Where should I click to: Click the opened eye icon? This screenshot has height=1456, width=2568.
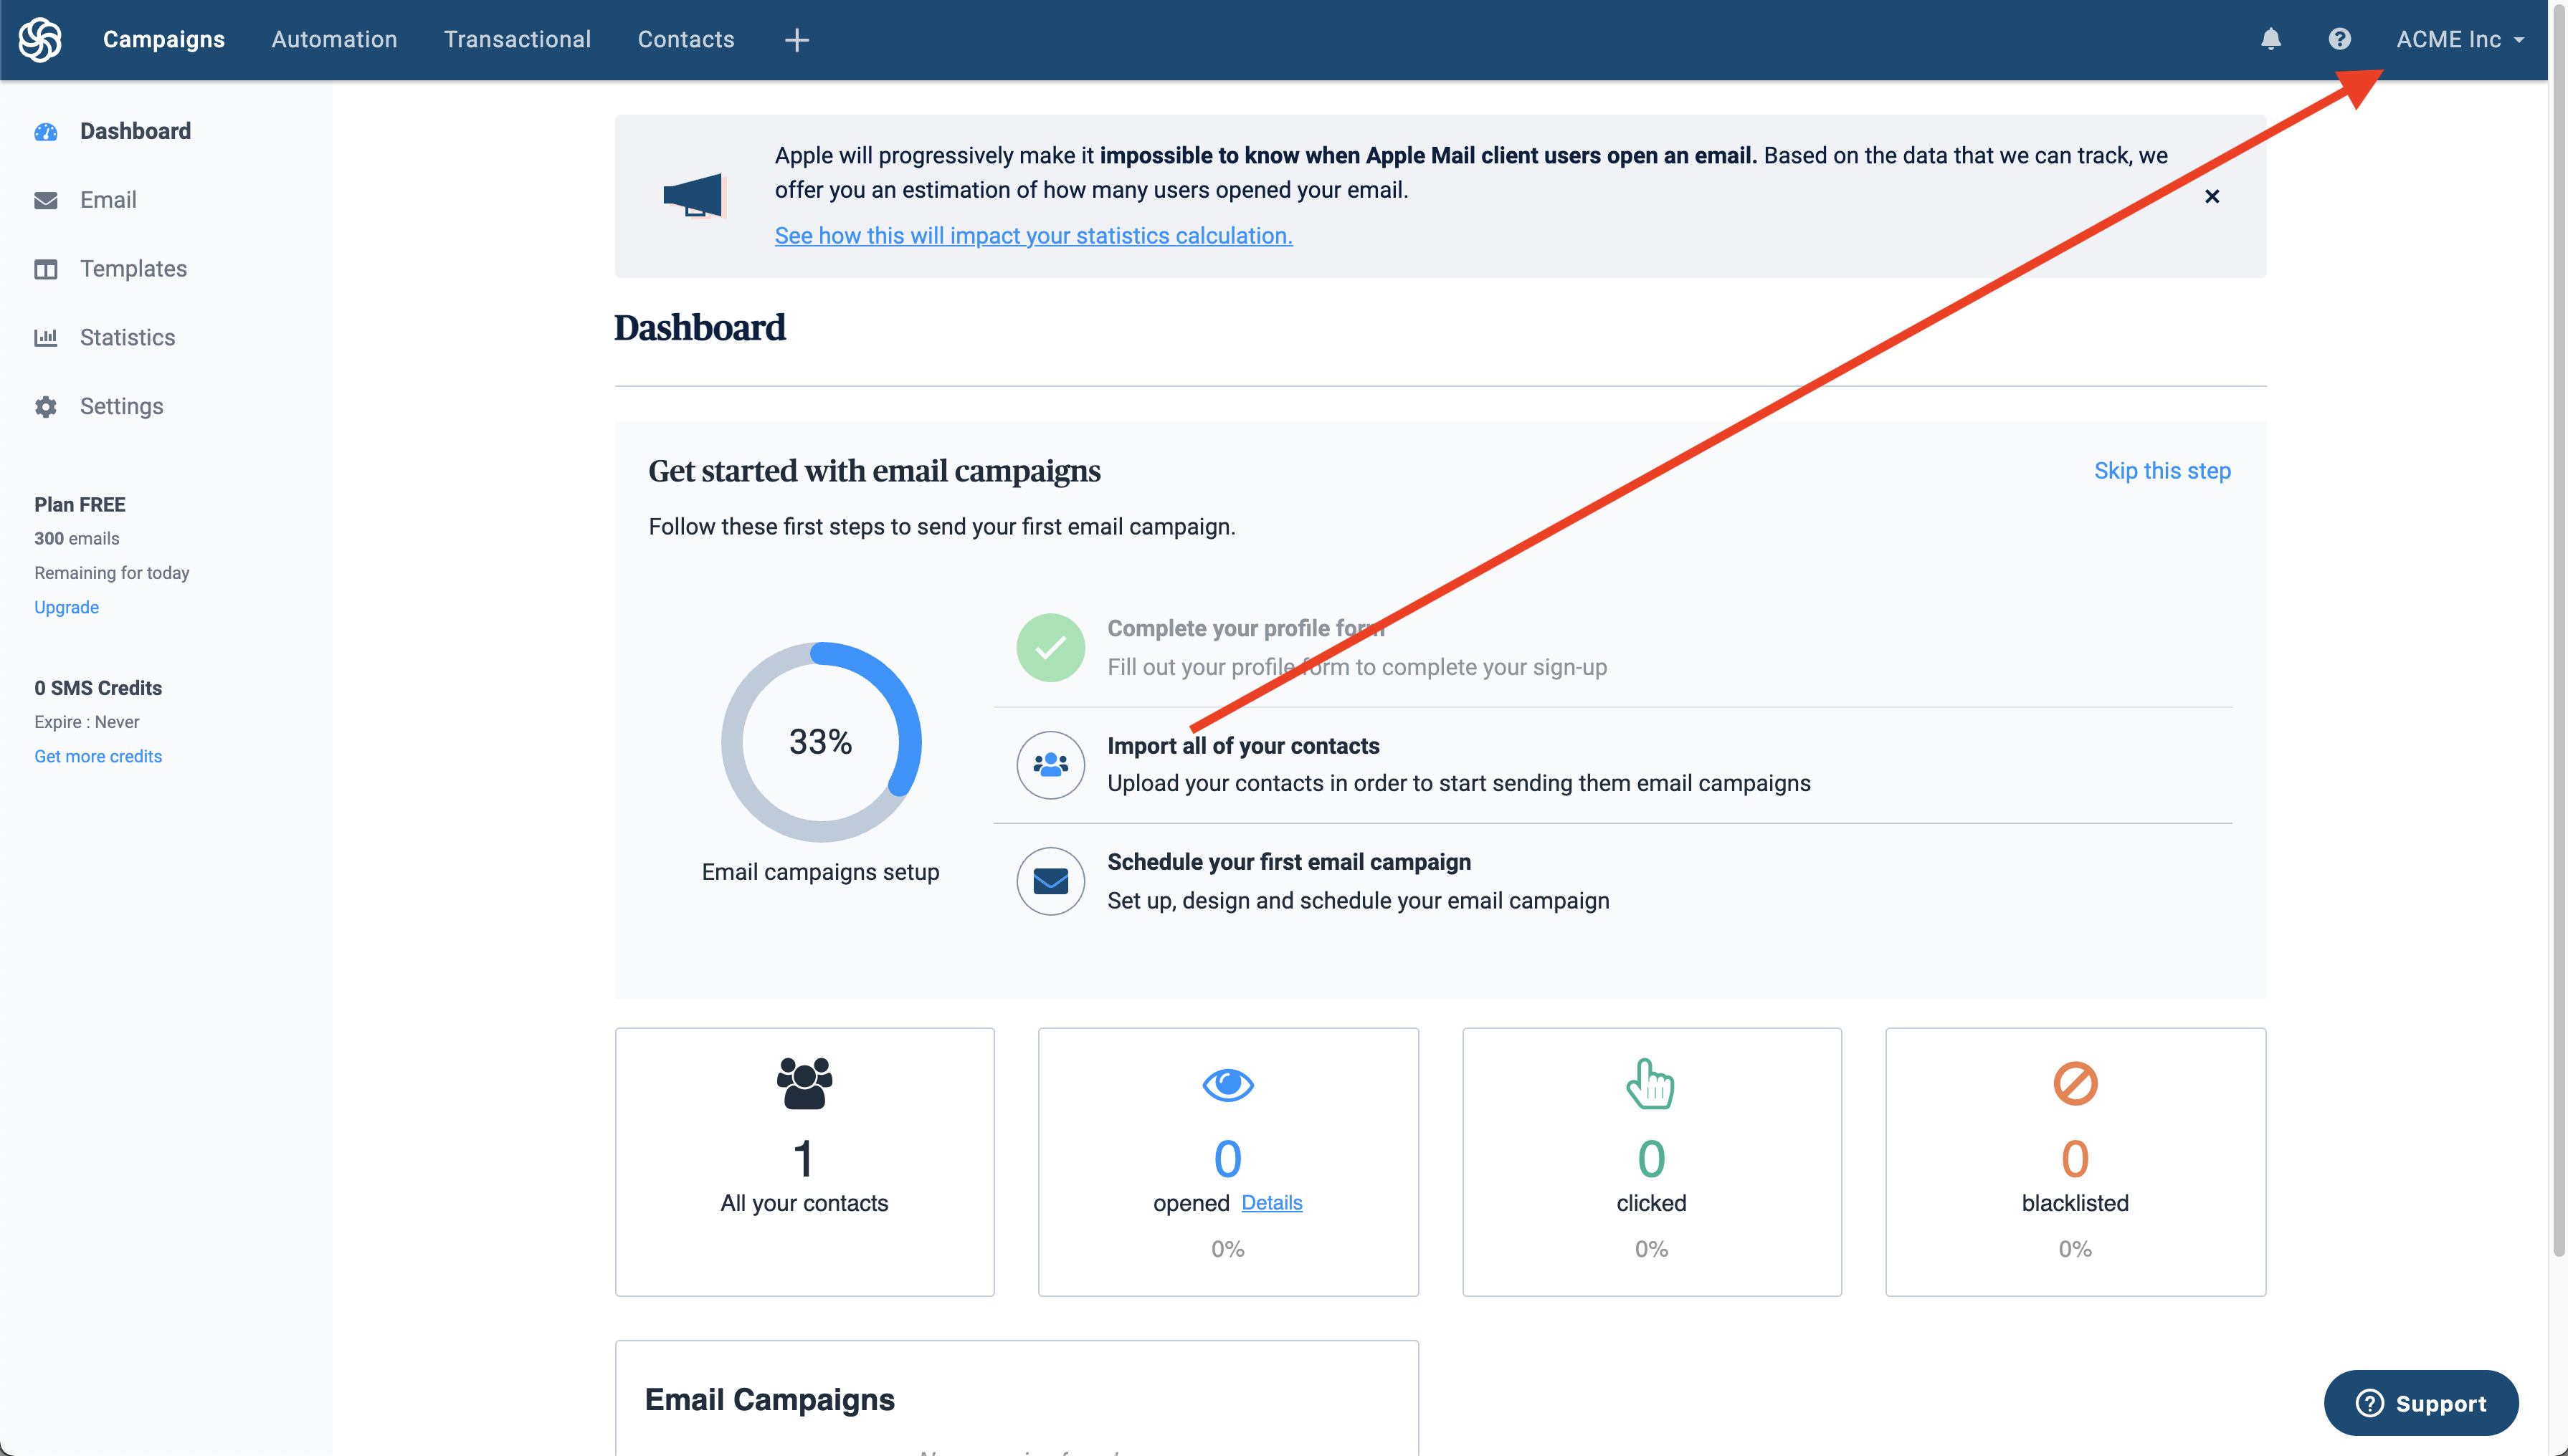[x=1227, y=1084]
